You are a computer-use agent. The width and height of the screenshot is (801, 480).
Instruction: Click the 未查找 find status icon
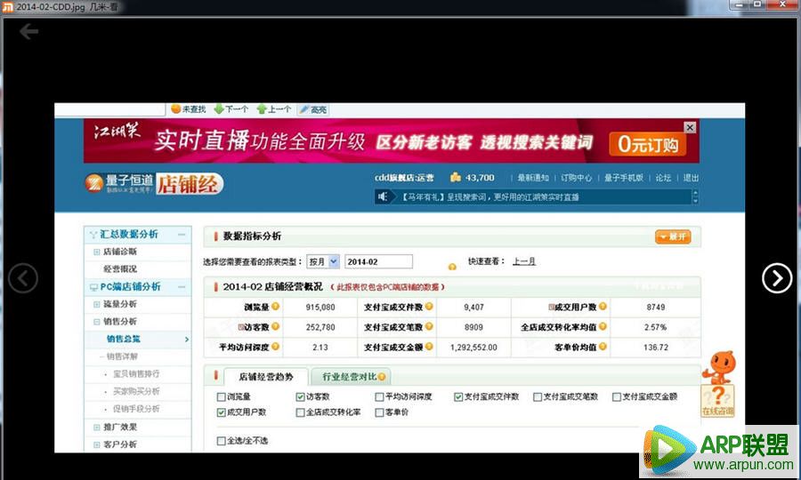pos(175,108)
